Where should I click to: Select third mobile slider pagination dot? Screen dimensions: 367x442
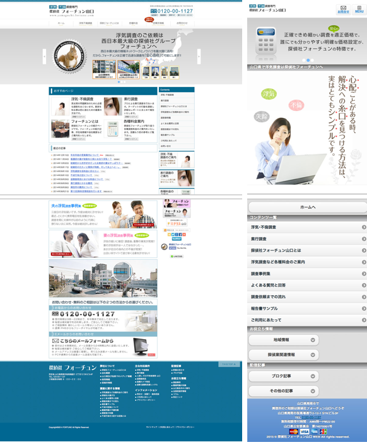(x=312, y=60)
